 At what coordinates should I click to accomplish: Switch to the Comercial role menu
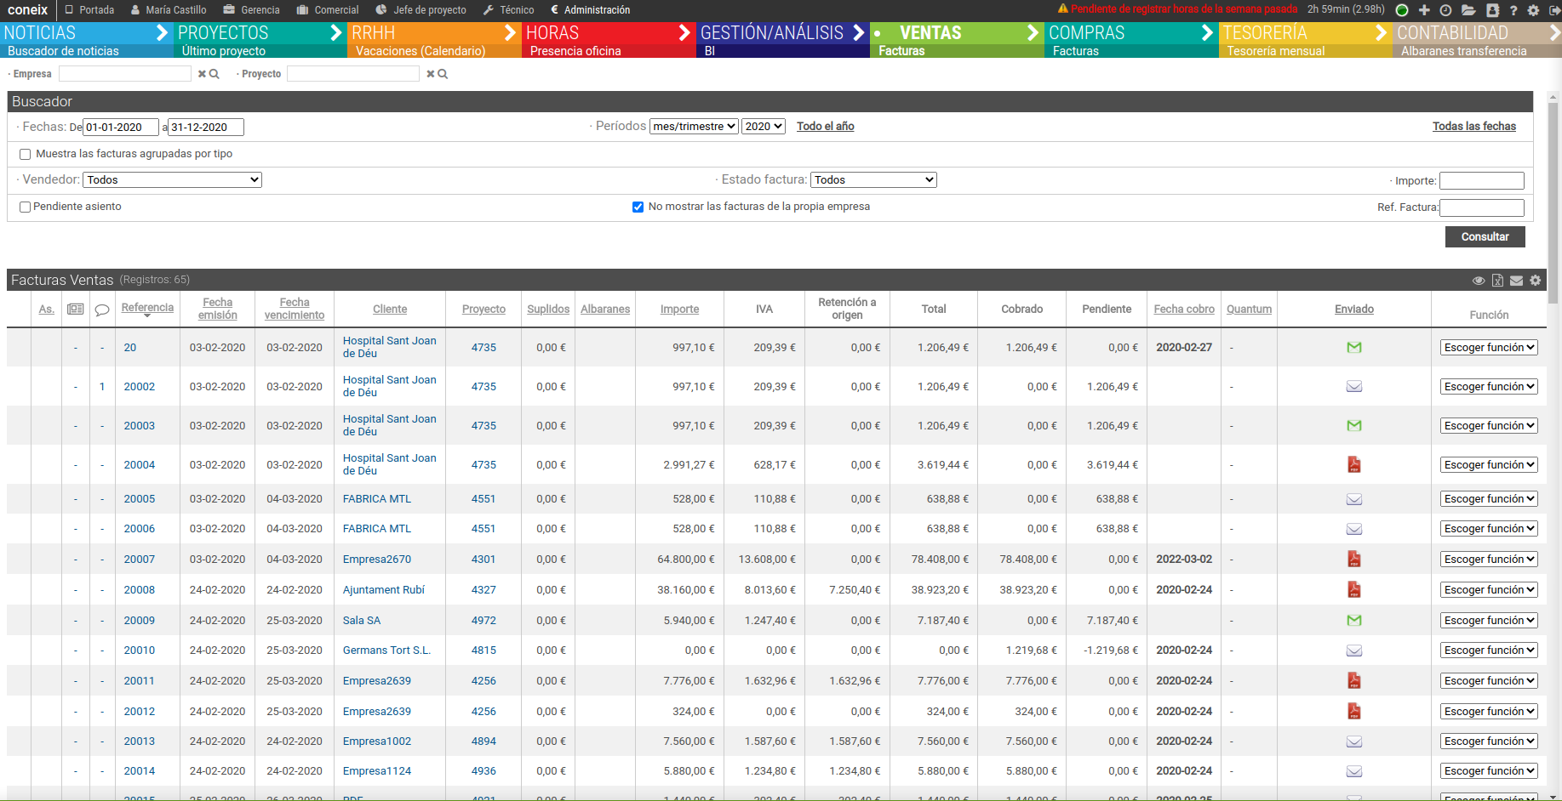click(328, 10)
